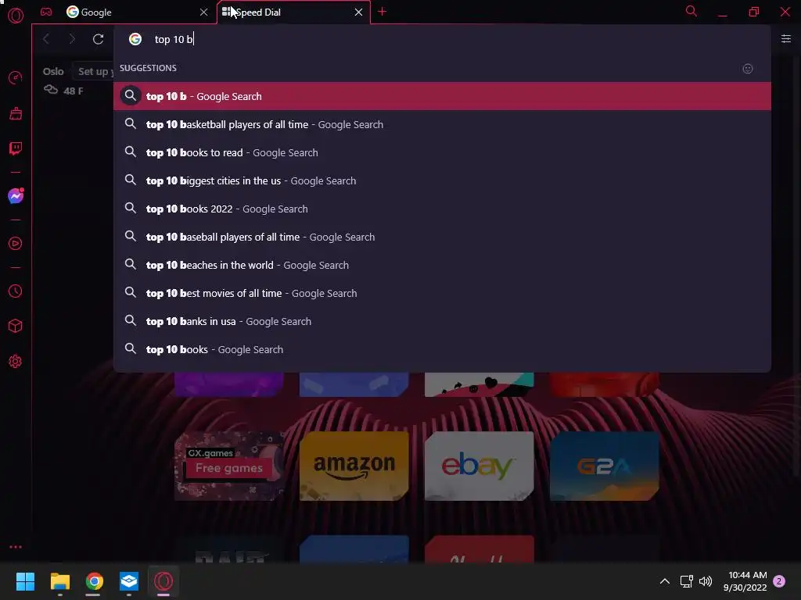Show hidden system tray icons
Image resolution: width=801 pixels, height=600 pixels.
(x=665, y=581)
